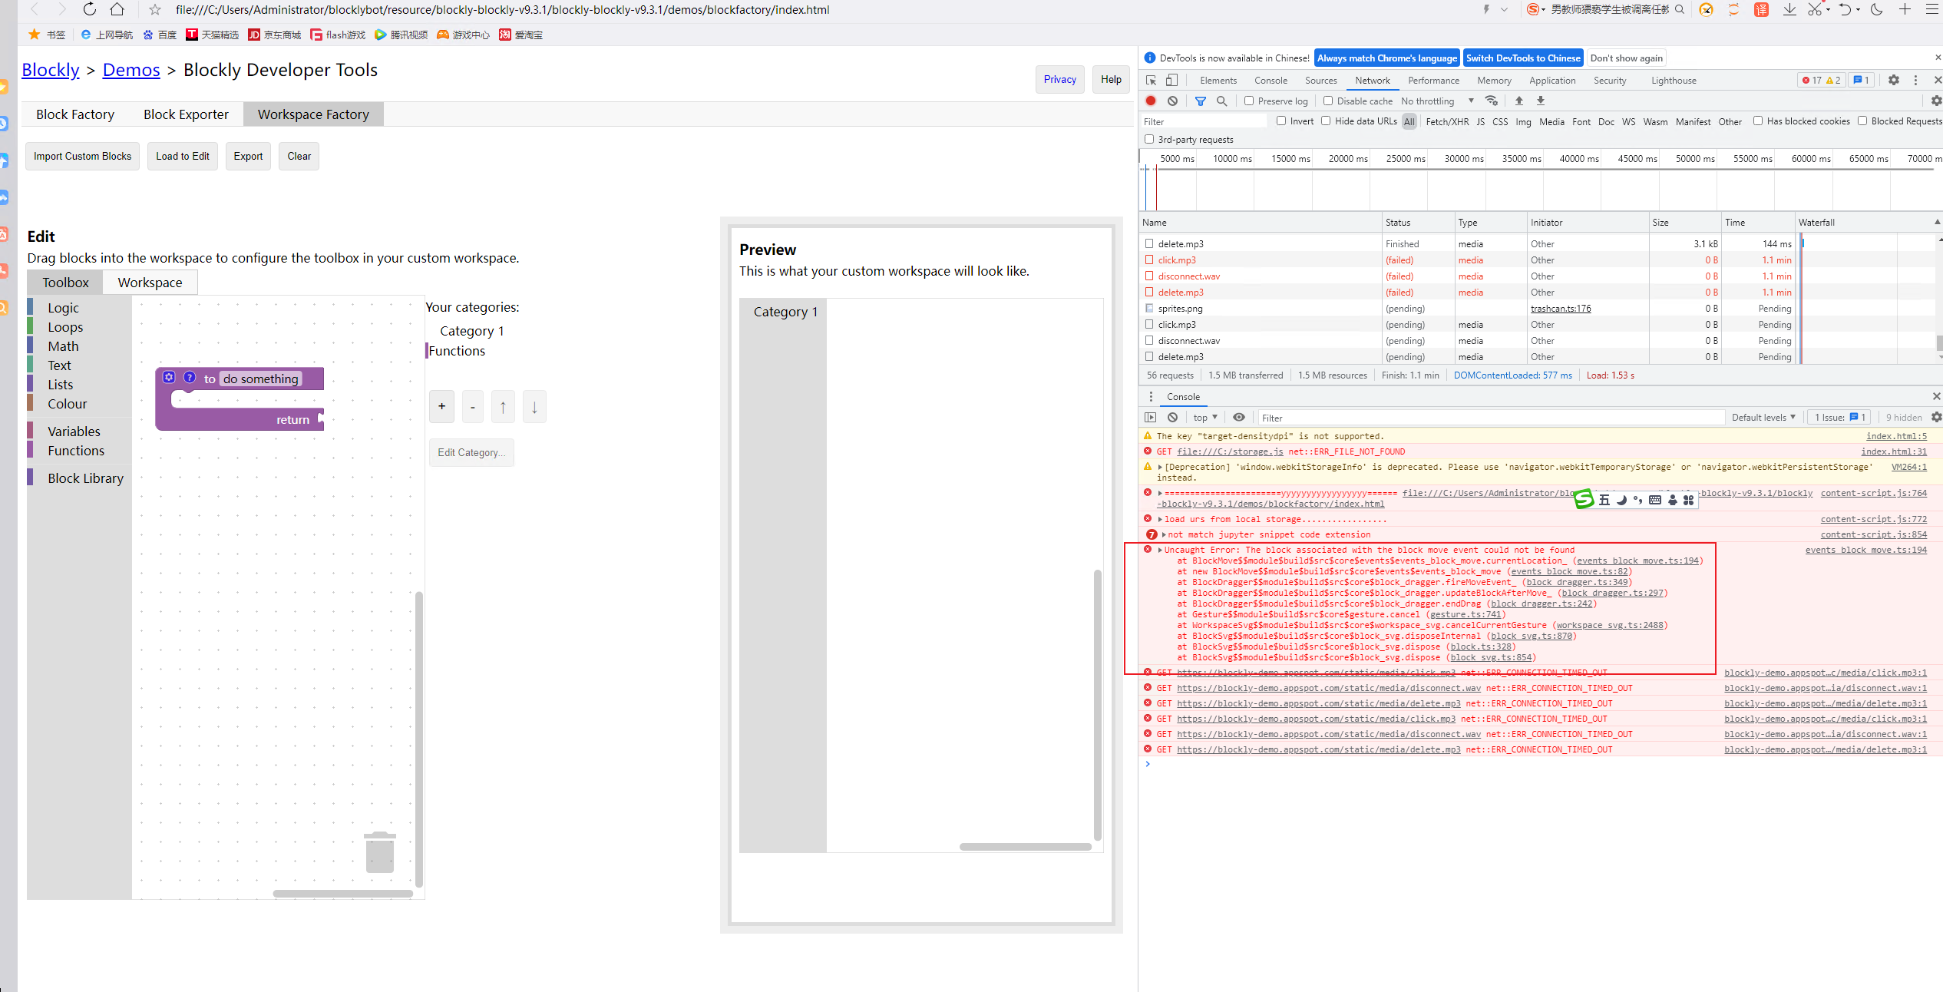
Task: Open the Console settings gear
Action: pos(1936,417)
